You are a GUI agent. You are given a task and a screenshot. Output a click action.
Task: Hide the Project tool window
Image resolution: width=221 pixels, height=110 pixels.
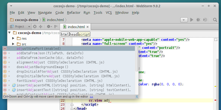56,26
